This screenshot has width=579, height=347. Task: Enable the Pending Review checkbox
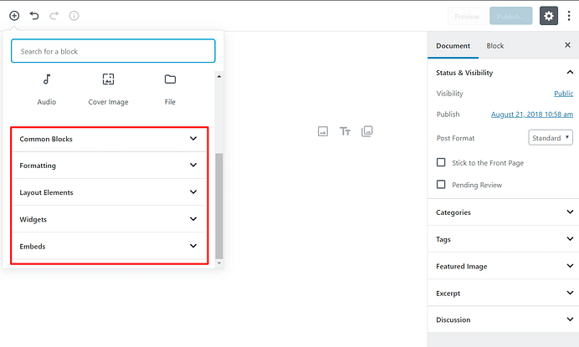point(441,184)
